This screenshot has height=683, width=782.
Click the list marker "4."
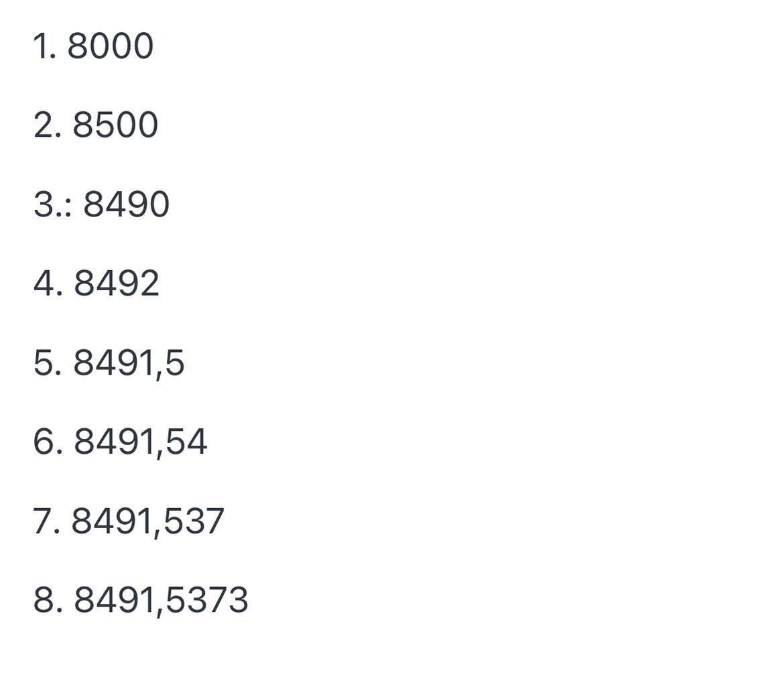pos(48,284)
